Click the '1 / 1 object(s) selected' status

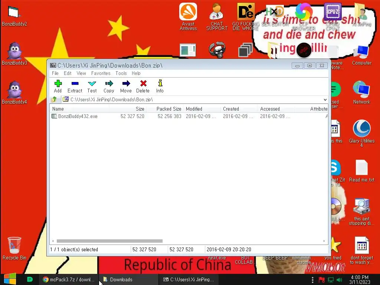[x=74, y=249]
